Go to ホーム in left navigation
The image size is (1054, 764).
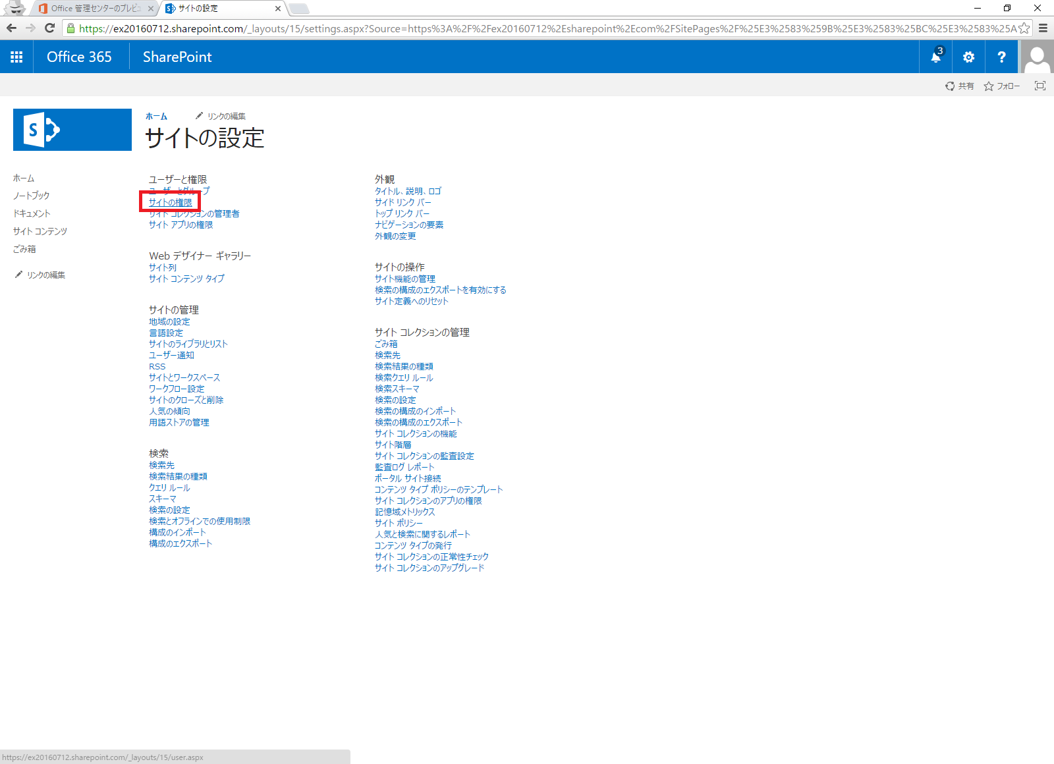[24, 178]
